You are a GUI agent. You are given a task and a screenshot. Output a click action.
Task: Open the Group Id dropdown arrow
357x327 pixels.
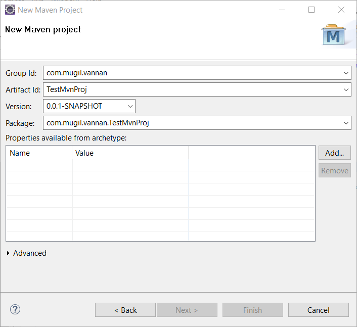pyautogui.click(x=346, y=73)
